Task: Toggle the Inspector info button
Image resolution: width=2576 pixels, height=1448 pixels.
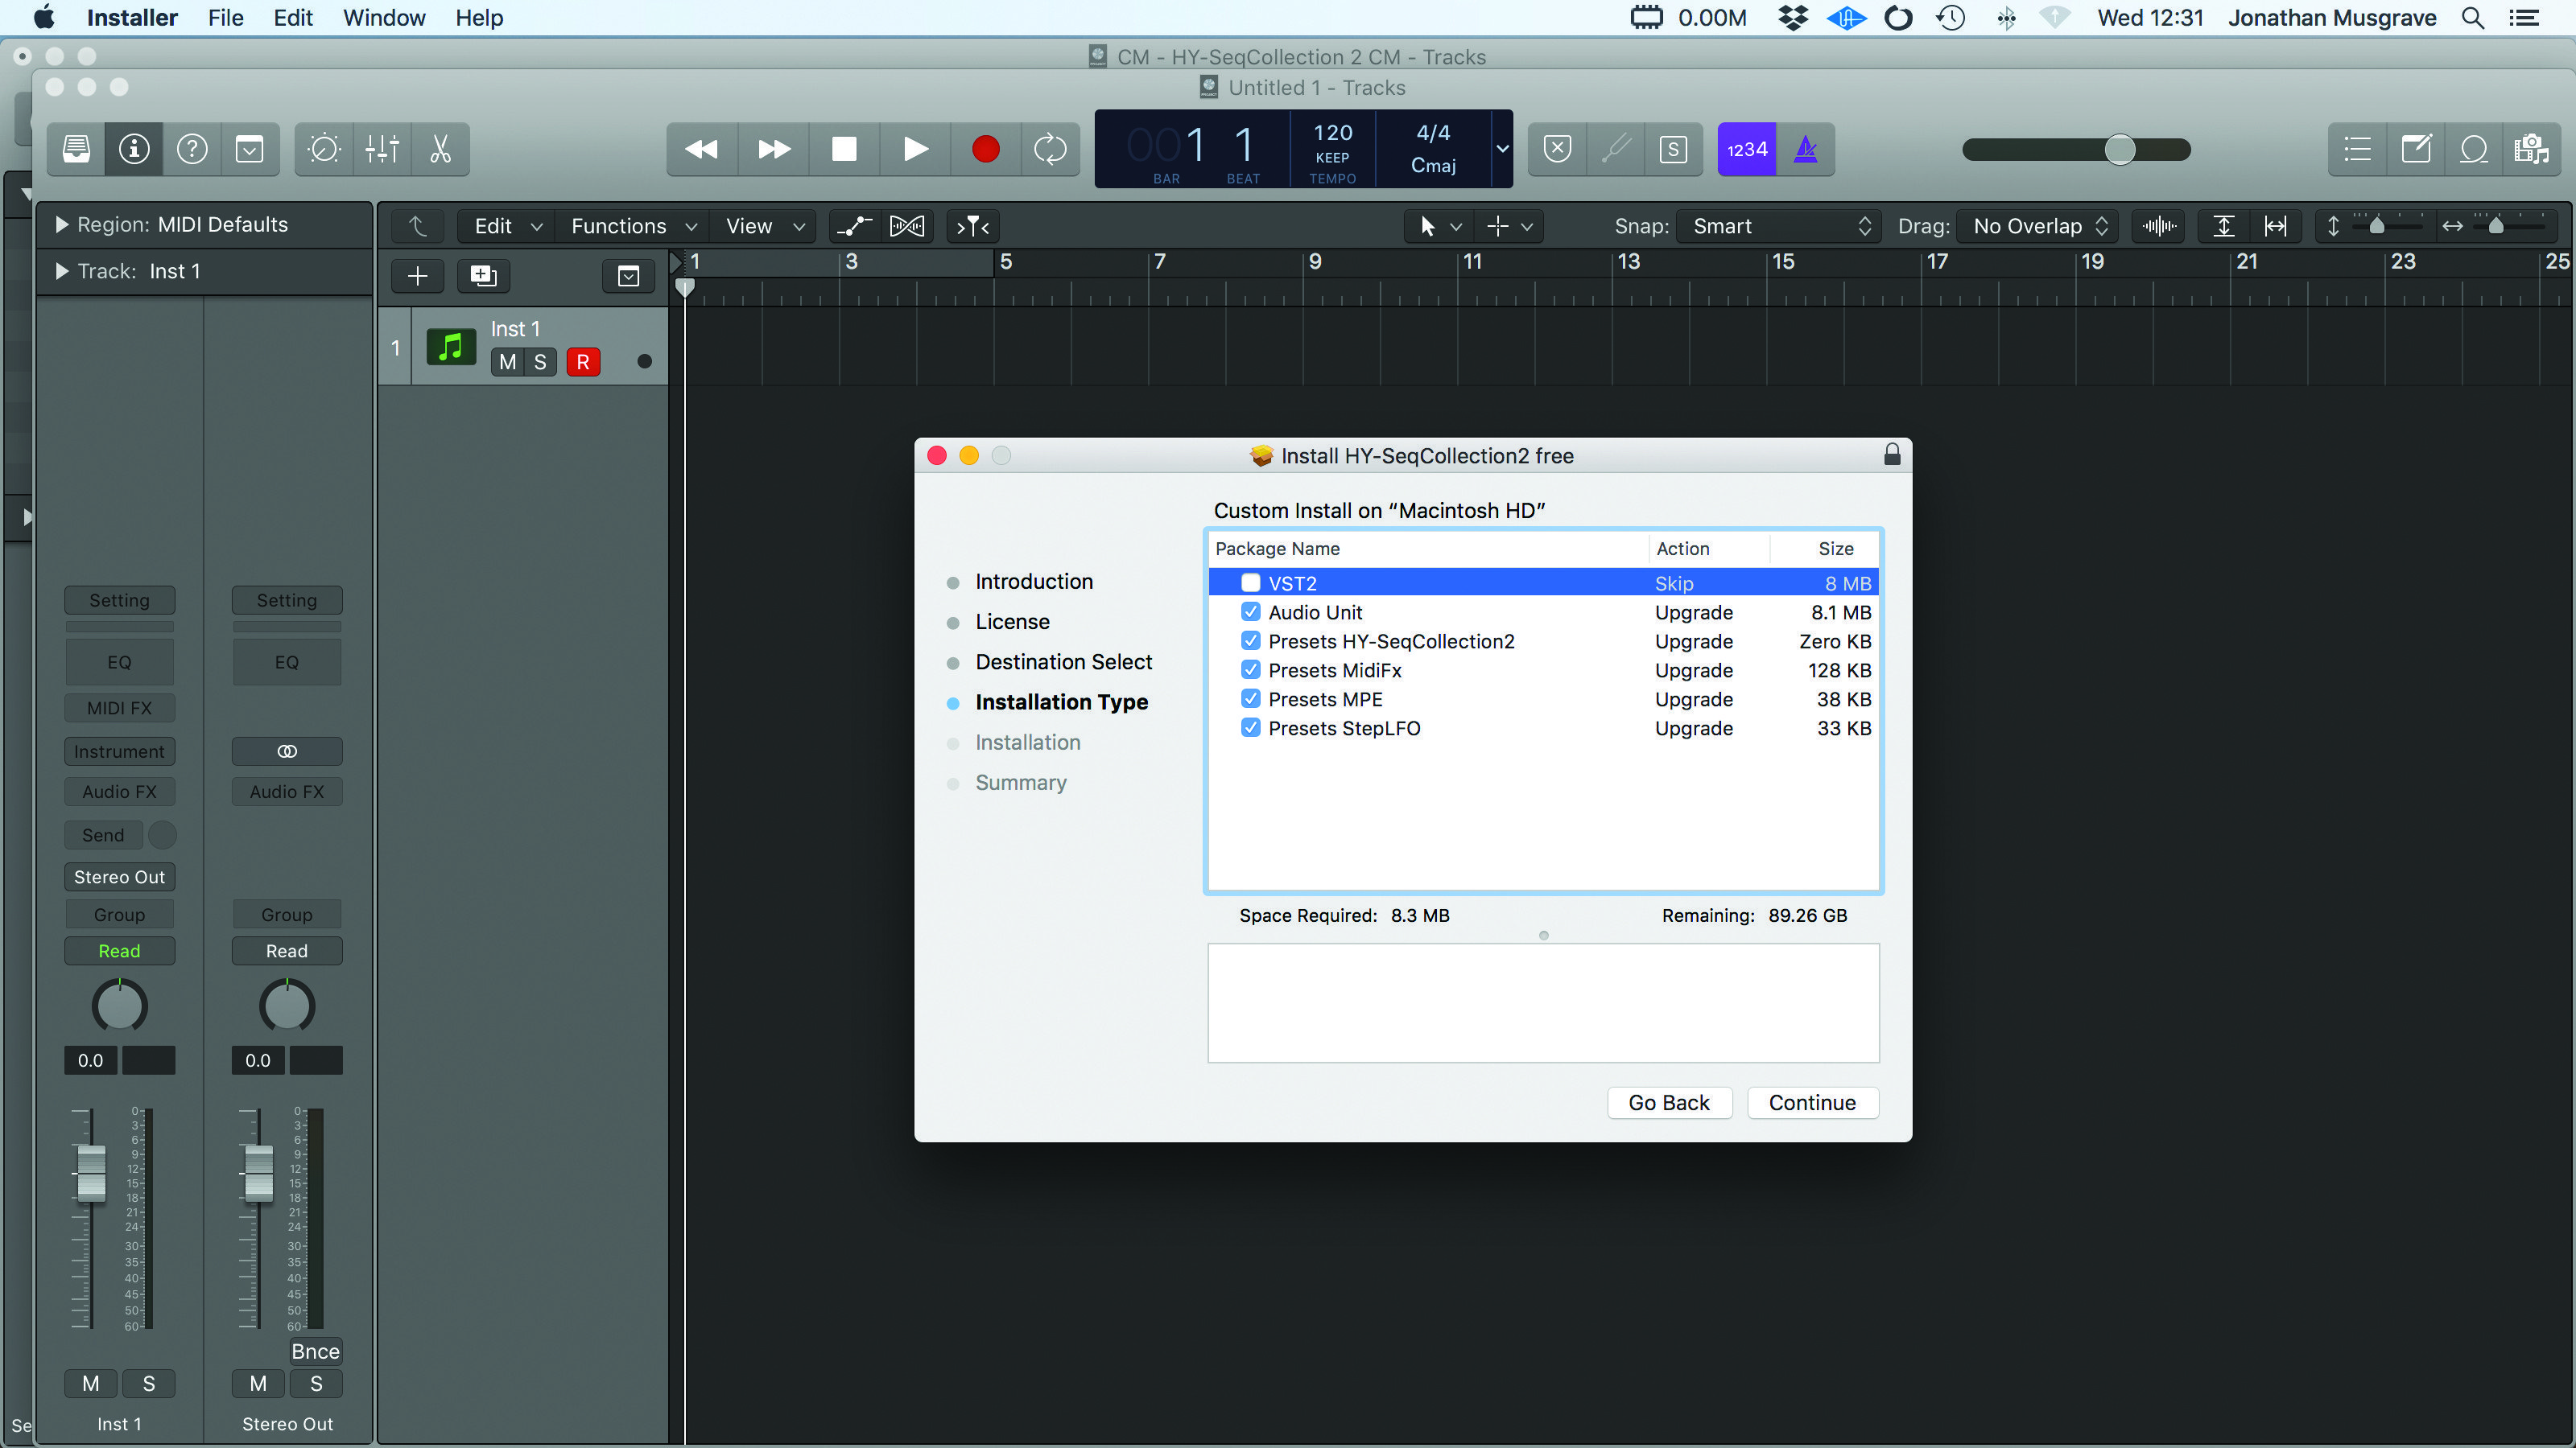Action: tap(134, 149)
